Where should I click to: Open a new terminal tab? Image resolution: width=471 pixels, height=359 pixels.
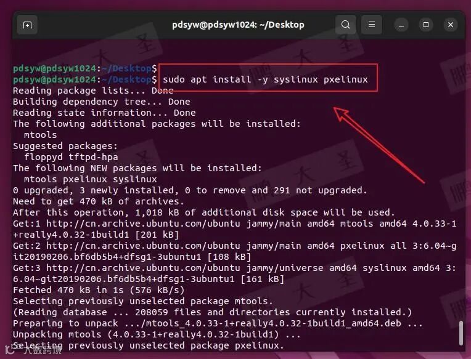(x=27, y=25)
